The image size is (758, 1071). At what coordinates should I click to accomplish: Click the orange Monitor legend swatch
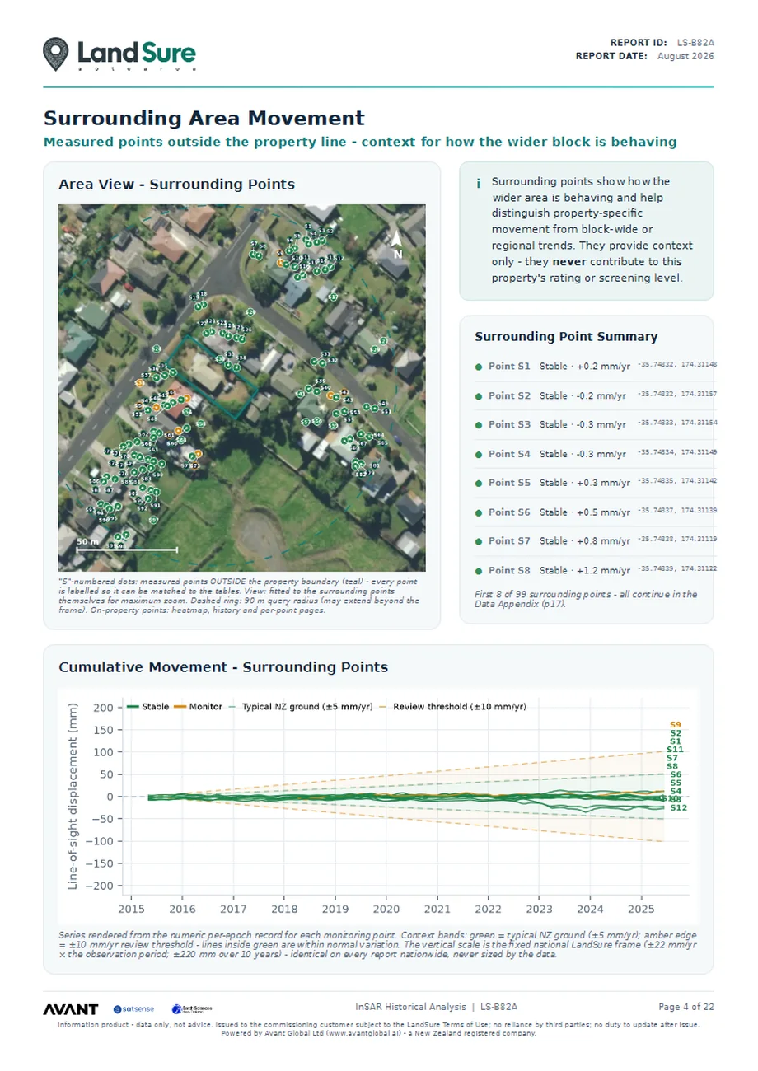[178, 707]
